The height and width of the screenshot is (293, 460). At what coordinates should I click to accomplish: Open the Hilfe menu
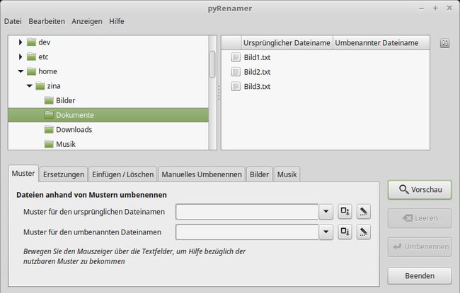point(117,21)
